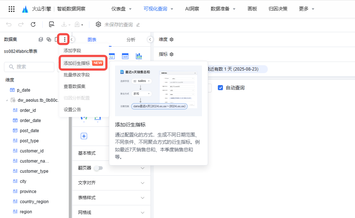Select the OKR chart type icon

[x=125, y=56]
